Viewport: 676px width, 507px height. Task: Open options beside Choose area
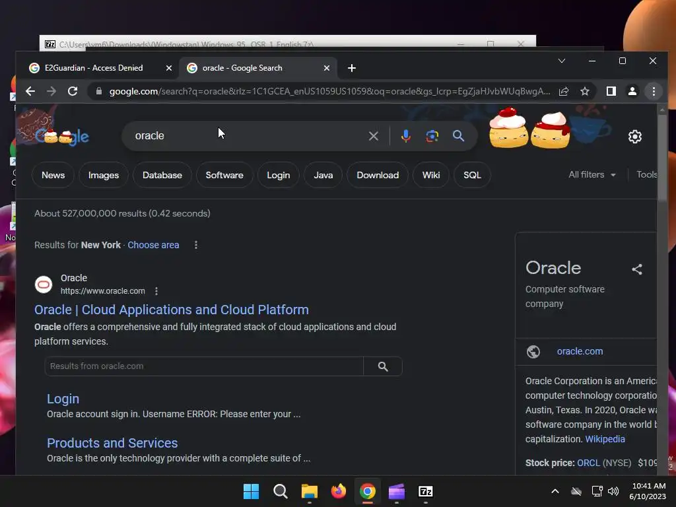195,245
